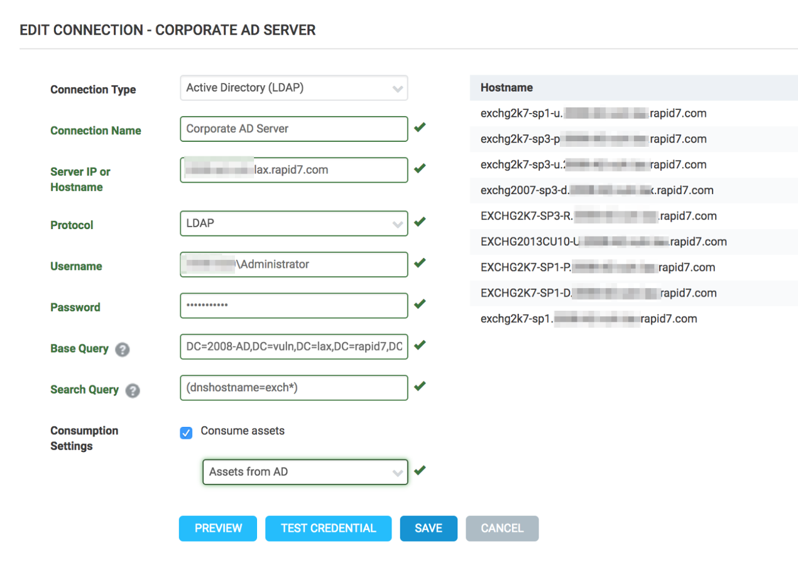798x565 pixels.
Task: Click the Base Query help icon
Action: pyautogui.click(x=123, y=350)
